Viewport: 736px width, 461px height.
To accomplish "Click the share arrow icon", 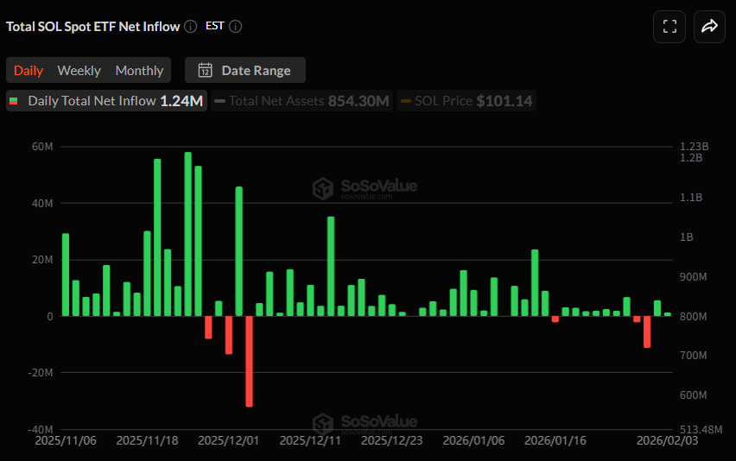I will (x=709, y=27).
